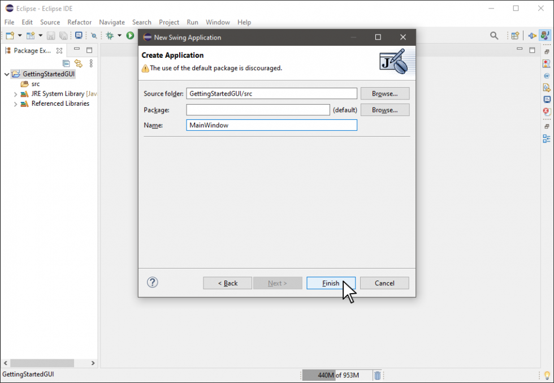Open dropdown arrow beside second wizard icon
Screen dimensions: 554x383
tap(40, 36)
